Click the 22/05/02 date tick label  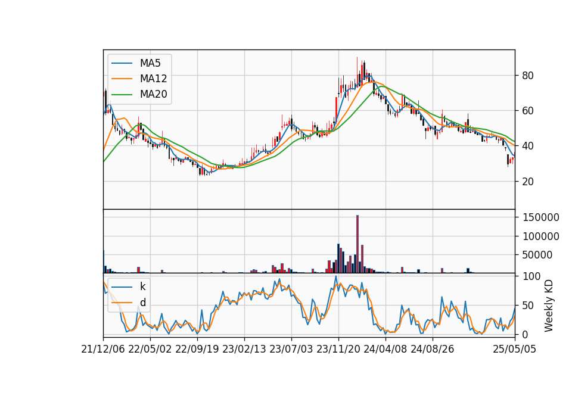pyautogui.click(x=150, y=349)
